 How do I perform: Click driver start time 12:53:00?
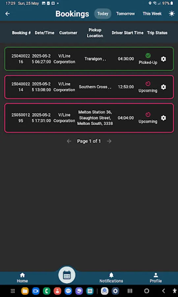tap(126, 87)
